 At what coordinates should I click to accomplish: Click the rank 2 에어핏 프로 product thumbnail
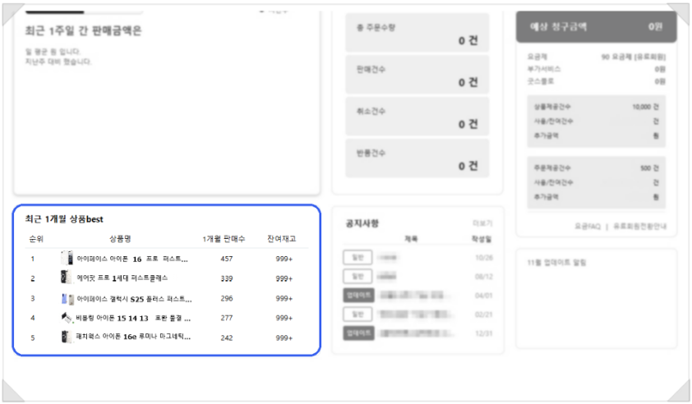(67, 278)
